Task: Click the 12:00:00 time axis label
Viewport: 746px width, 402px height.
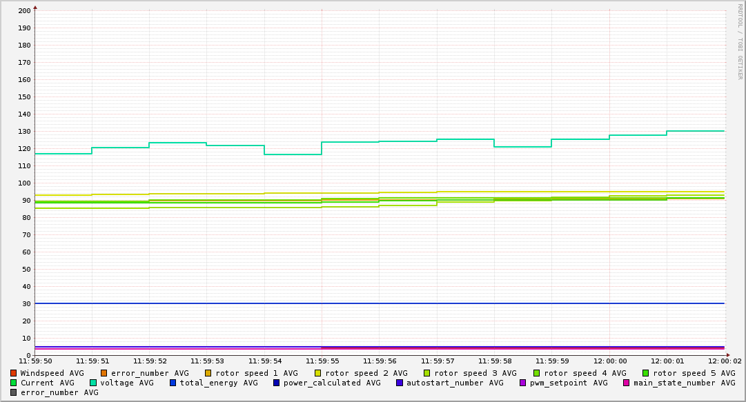Action: pyautogui.click(x=609, y=361)
